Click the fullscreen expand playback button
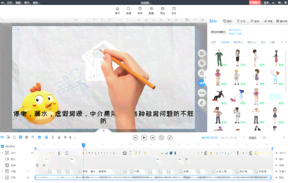288x183 pixels. (x=170, y=138)
